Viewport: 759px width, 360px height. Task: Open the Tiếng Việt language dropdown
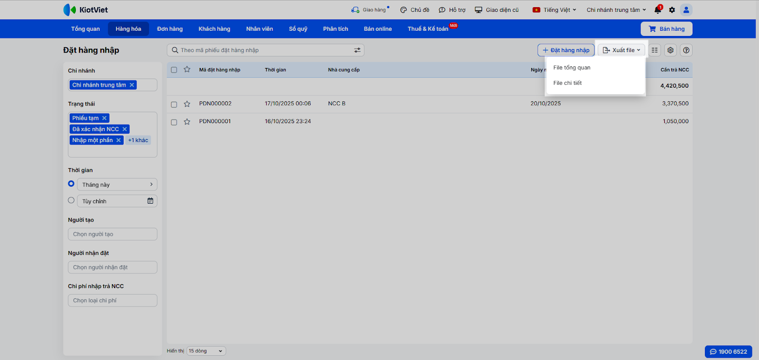[555, 10]
